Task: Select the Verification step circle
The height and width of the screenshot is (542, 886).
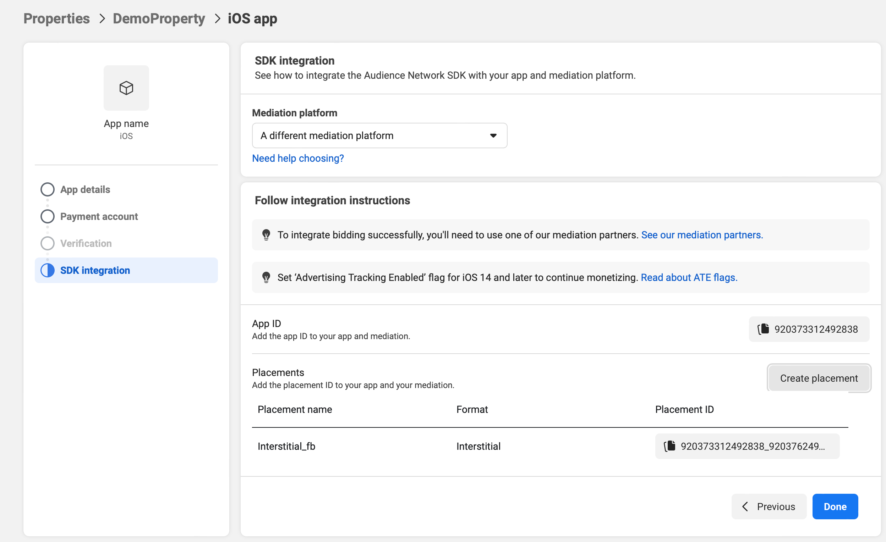Action: pos(48,243)
